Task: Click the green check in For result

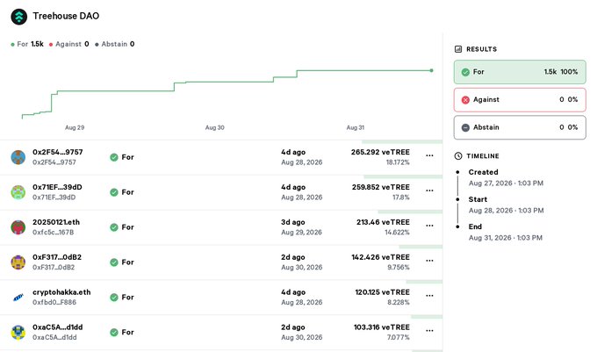Action: click(465, 72)
